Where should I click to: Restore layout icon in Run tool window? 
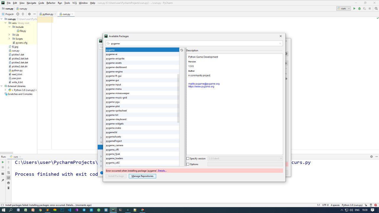(x=3, y=174)
